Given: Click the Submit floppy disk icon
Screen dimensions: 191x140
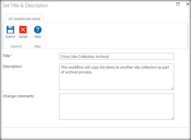Looking at the screenshot, I should coord(10,30).
